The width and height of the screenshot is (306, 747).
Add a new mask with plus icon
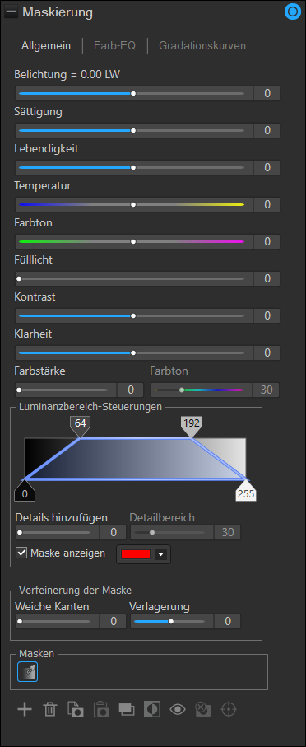pyautogui.click(x=25, y=709)
